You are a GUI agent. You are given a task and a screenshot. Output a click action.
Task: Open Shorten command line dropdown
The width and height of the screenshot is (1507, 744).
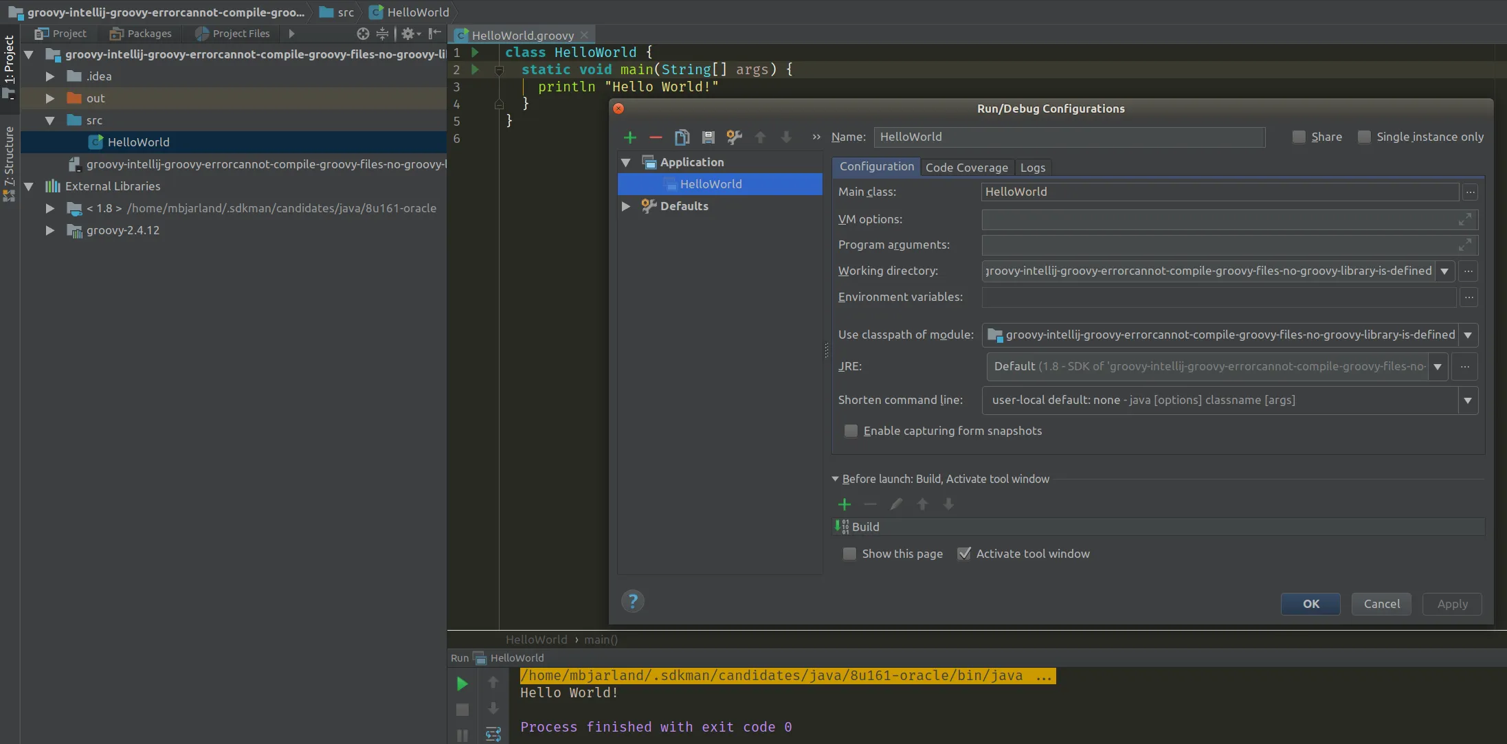(1468, 401)
